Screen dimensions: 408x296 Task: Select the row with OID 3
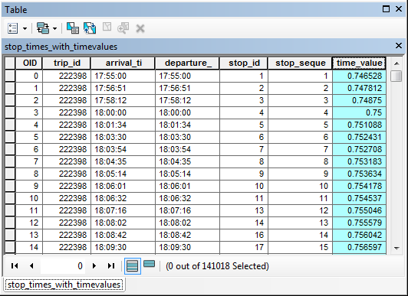(x=10, y=112)
